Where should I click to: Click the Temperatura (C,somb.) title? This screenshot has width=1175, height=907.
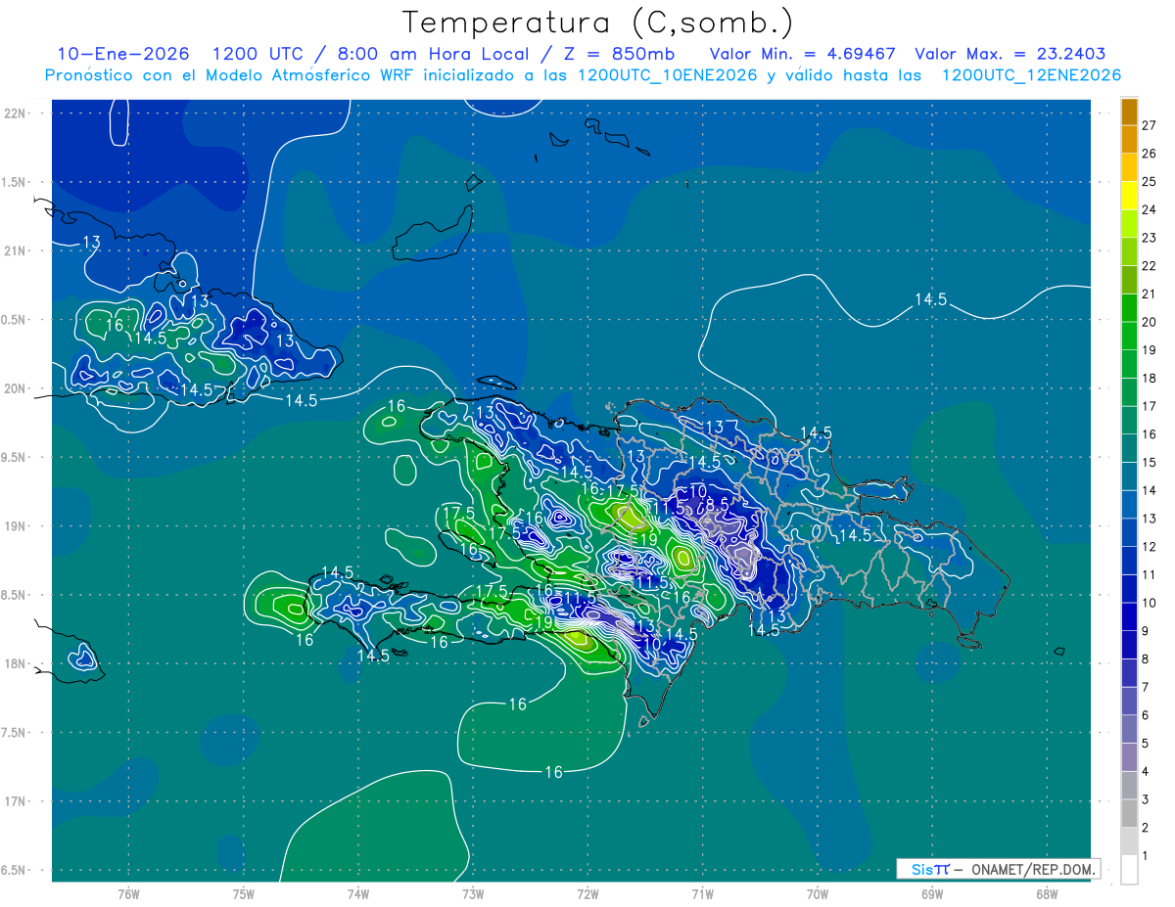tap(598, 23)
